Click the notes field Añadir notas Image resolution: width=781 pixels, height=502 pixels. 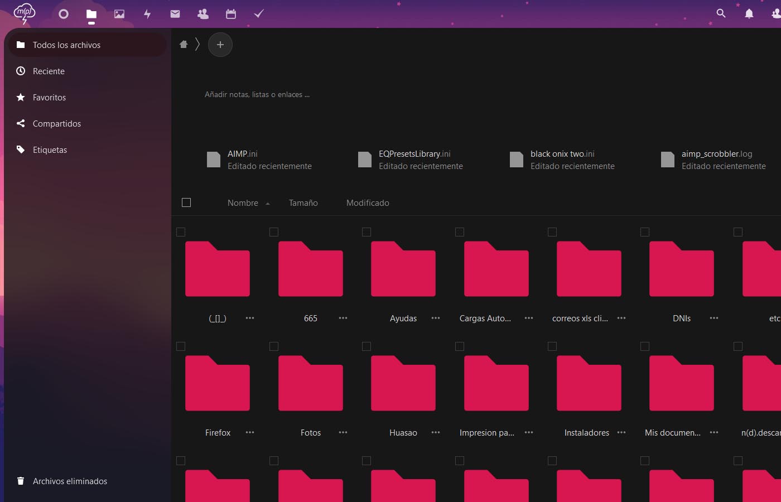click(257, 94)
